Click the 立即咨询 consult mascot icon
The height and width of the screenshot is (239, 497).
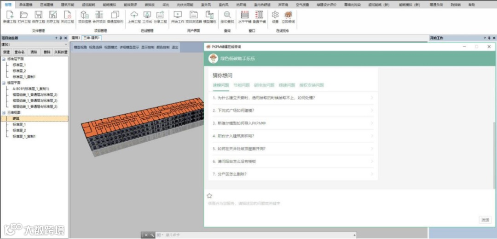click(288, 15)
